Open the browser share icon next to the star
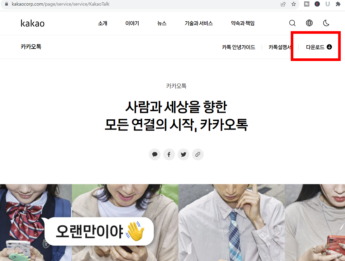345x261 pixels. click(283, 5)
